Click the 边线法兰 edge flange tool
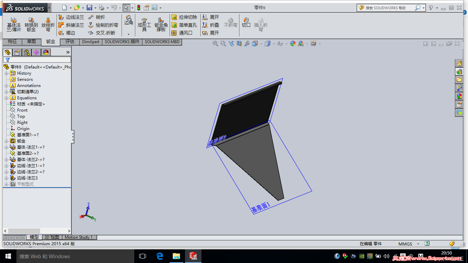 click(x=71, y=17)
